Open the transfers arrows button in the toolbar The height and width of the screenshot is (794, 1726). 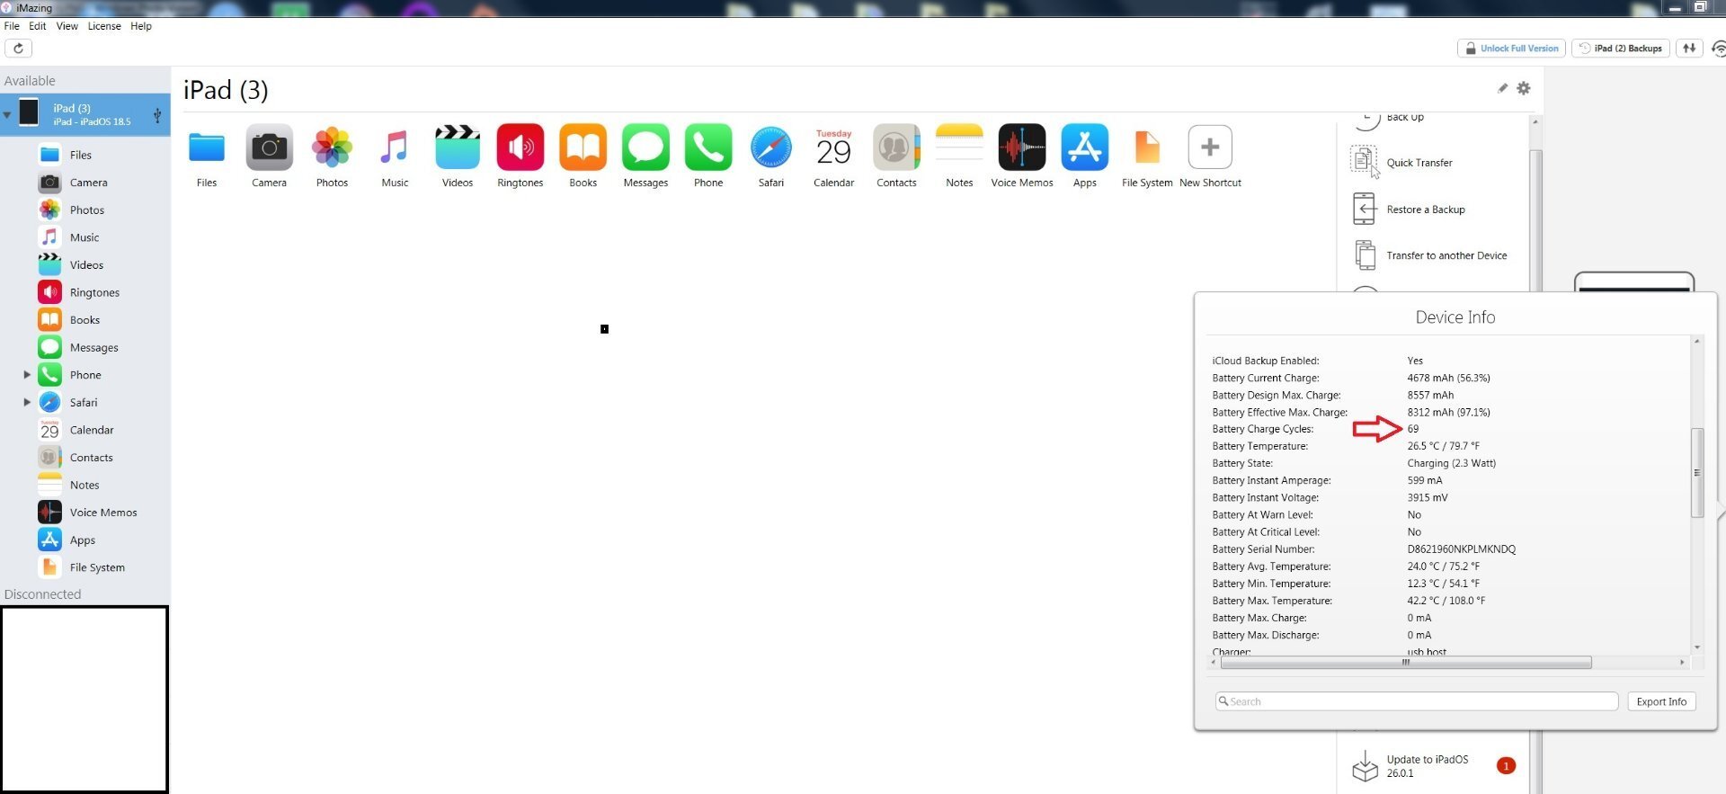[1690, 49]
